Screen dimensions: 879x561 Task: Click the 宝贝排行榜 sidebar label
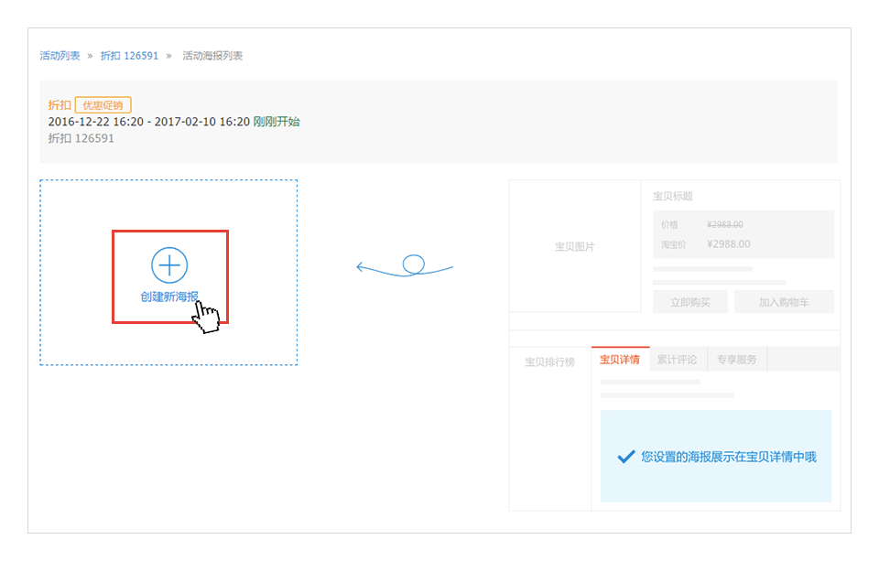click(x=550, y=362)
